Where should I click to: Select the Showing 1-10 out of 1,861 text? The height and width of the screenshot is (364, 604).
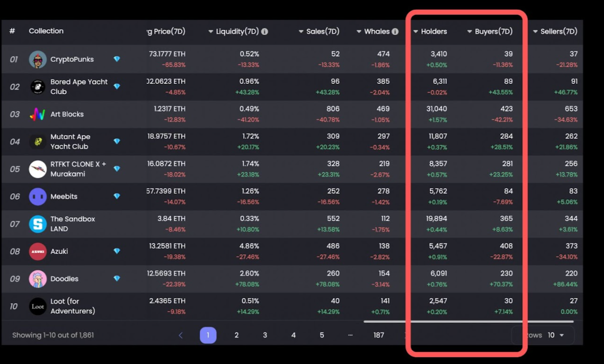pyautogui.click(x=53, y=335)
